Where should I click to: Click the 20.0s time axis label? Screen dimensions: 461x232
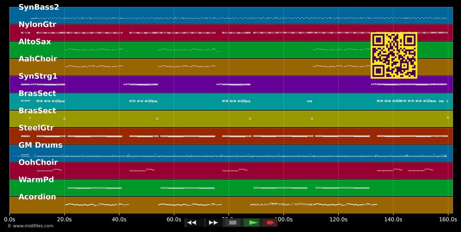click(65, 219)
